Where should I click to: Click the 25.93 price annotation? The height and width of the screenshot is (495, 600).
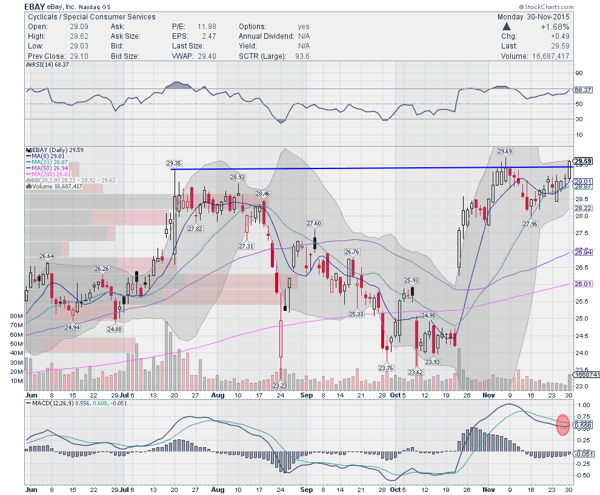pyautogui.click(x=412, y=280)
